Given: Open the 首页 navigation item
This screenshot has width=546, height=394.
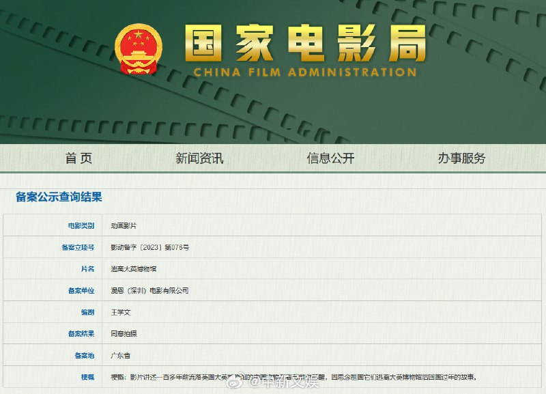Looking at the screenshot, I should (76, 157).
